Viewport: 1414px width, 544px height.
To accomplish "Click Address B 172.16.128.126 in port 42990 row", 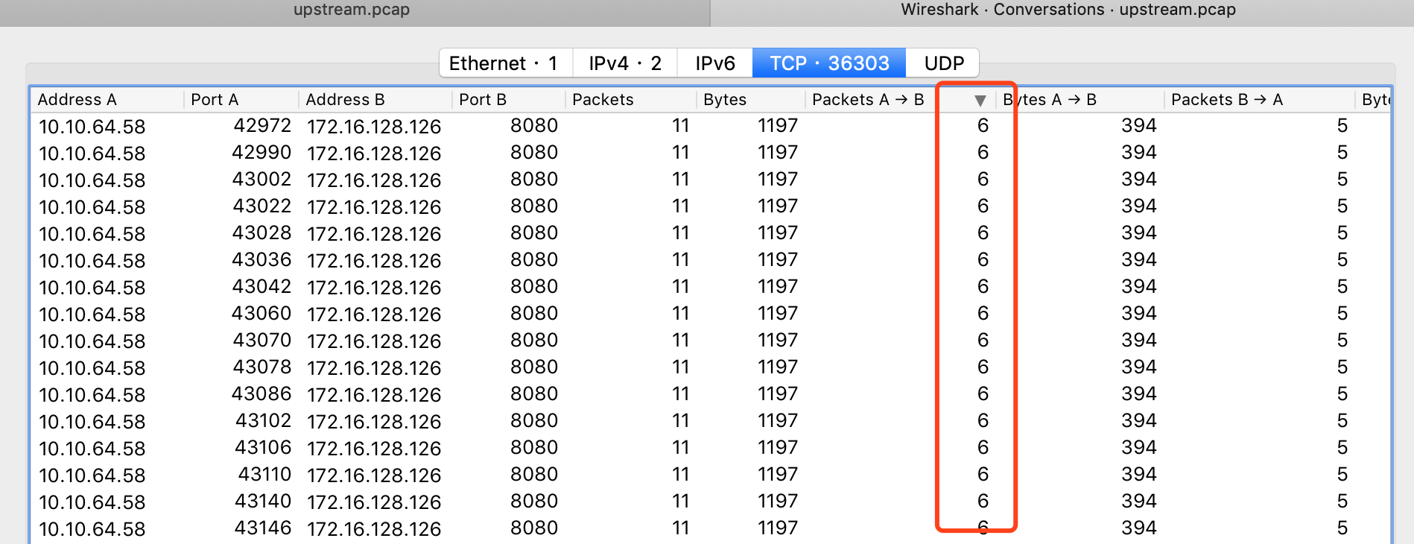I will click(x=374, y=154).
